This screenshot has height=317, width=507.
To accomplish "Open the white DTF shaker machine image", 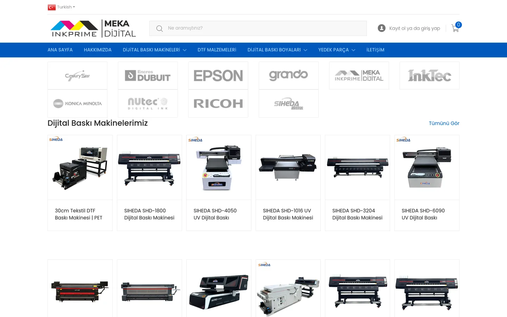I will click(288, 289).
